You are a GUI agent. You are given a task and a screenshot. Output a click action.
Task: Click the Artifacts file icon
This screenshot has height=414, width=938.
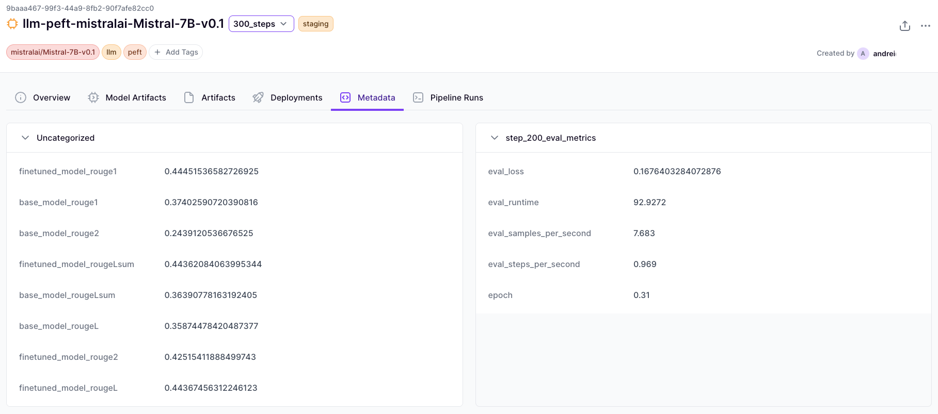click(x=189, y=97)
